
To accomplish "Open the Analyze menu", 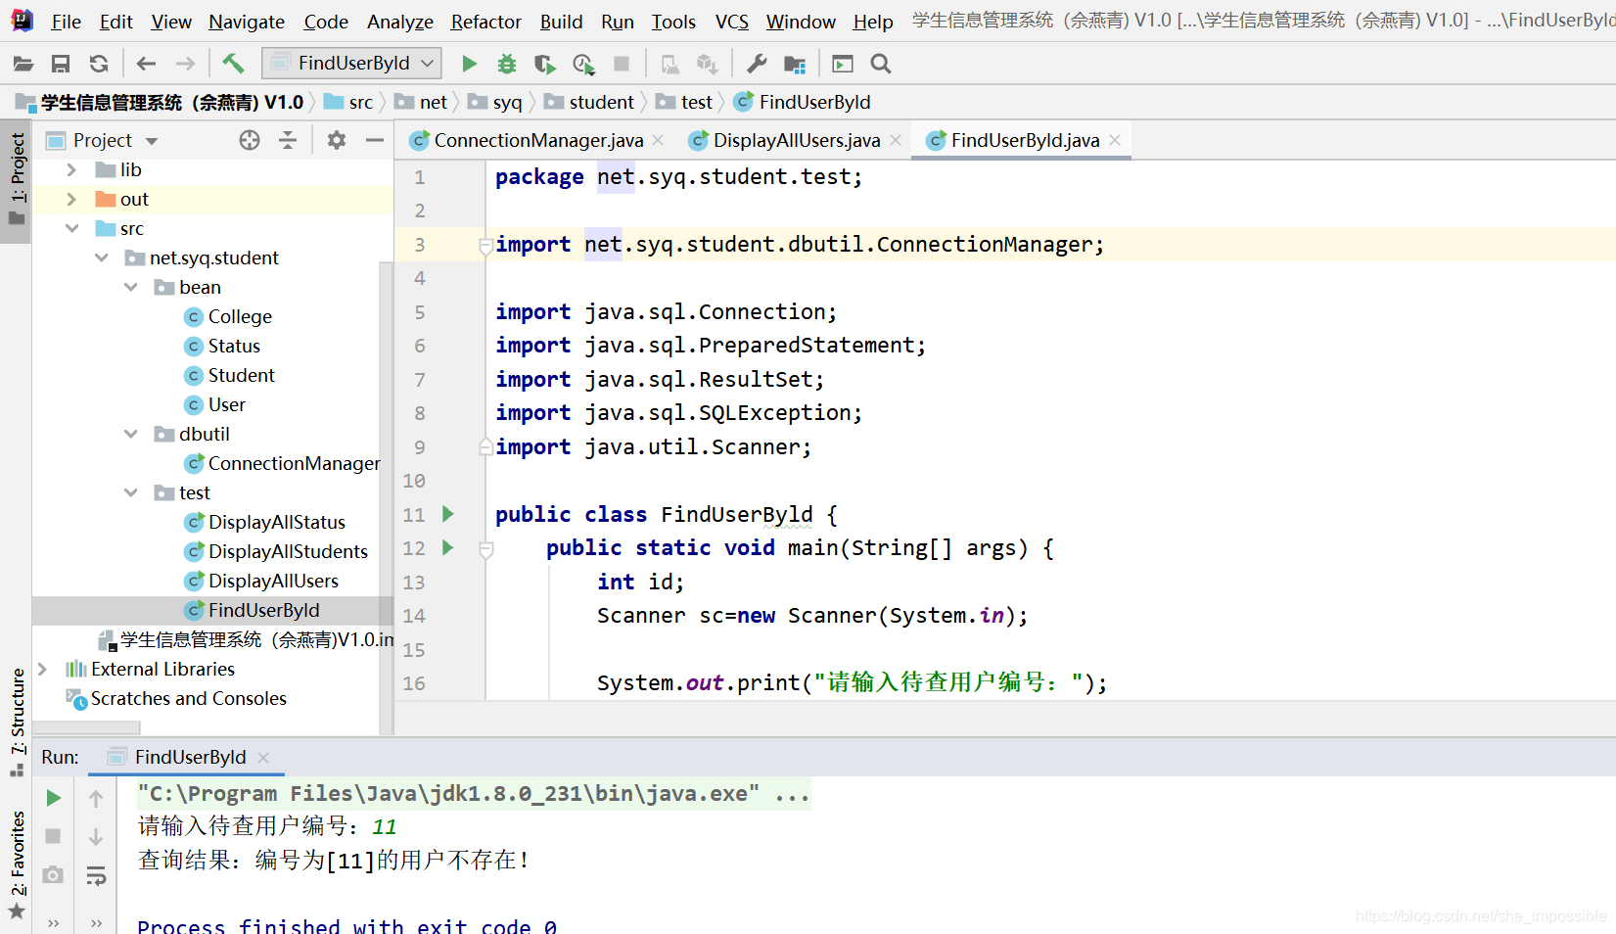I will (399, 22).
